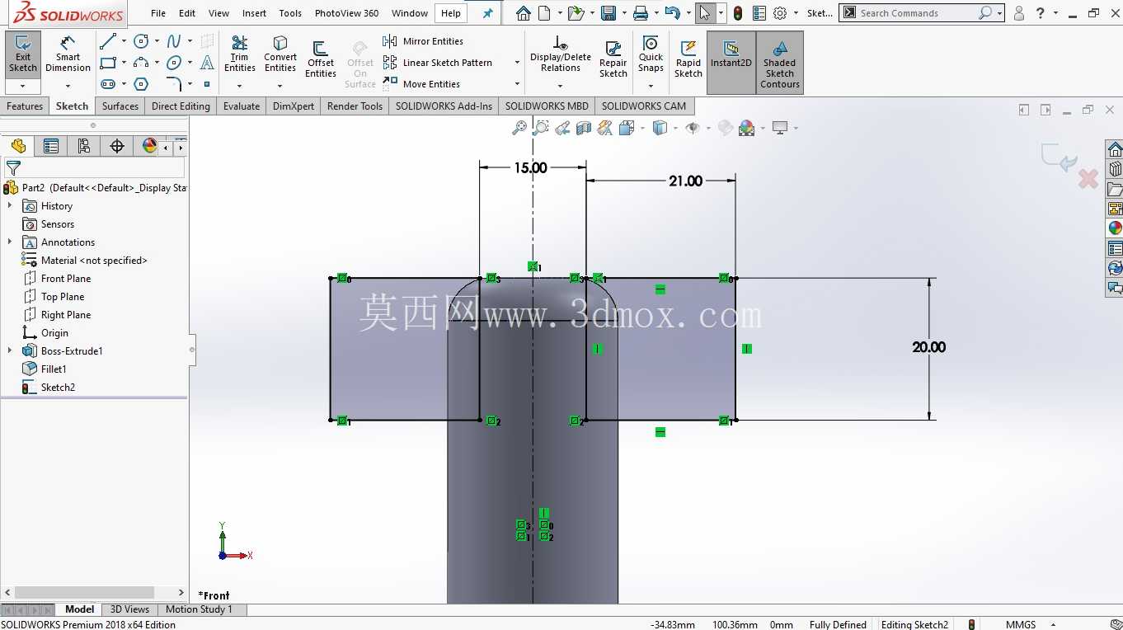The image size is (1123, 630).
Task: Click the Zoom to Fit view icon
Action: [x=519, y=128]
